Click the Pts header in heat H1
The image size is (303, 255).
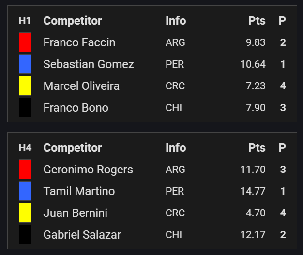coord(257,21)
